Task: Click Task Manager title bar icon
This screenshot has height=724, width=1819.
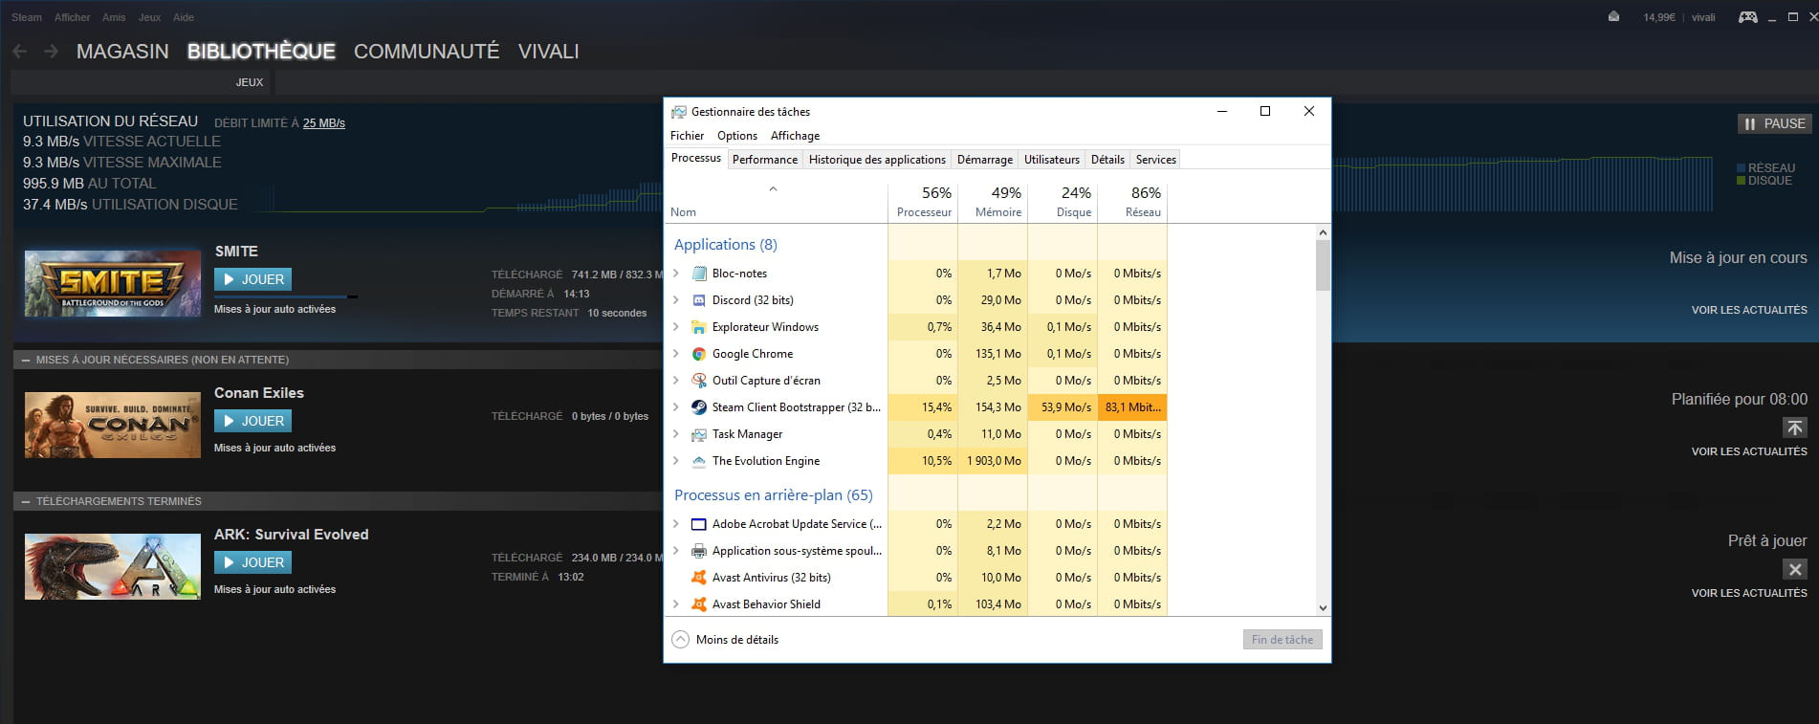Action: [679, 112]
